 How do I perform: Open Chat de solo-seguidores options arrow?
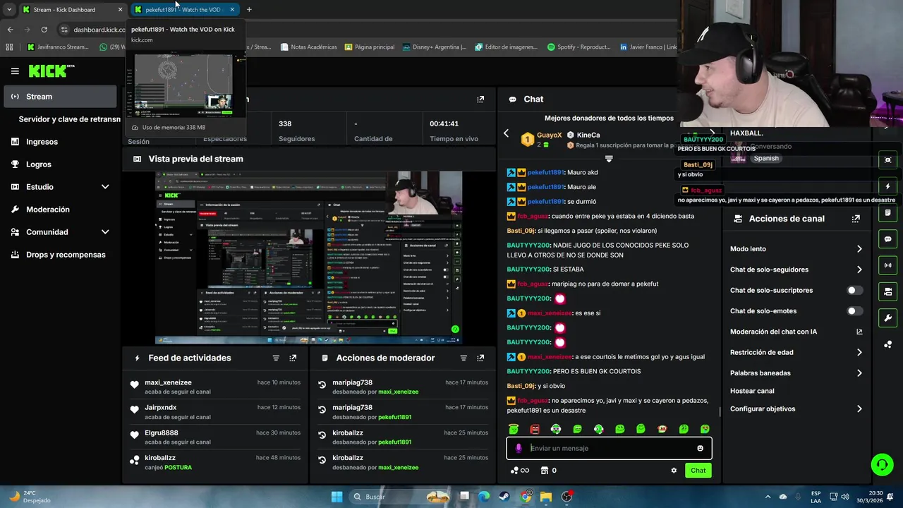[859, 270]
